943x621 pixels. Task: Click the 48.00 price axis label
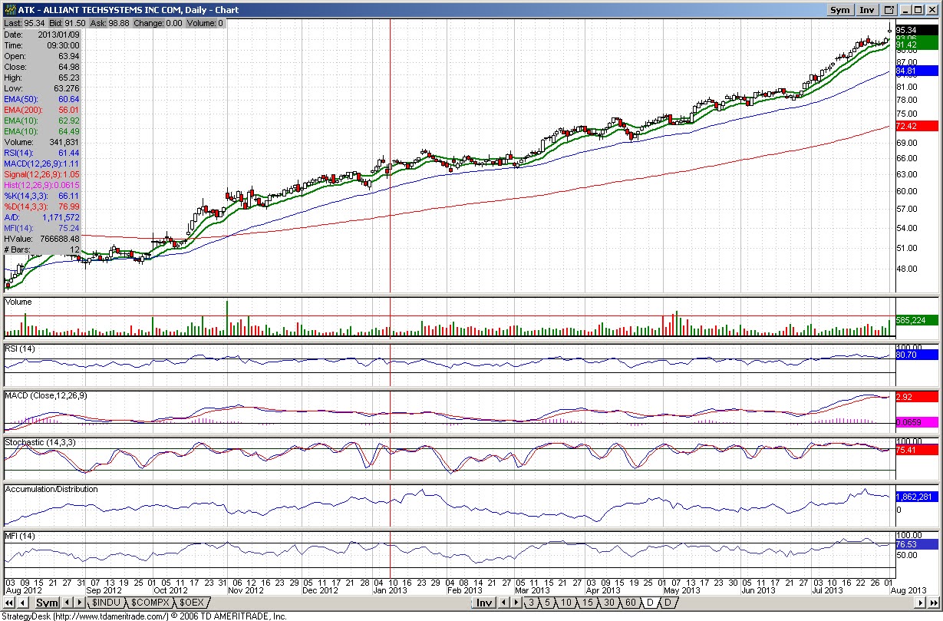tap(907, 268)
